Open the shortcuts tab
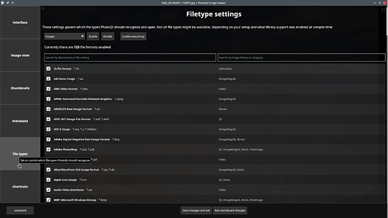Image resolution: width=388 pixels, height=218 pixels. tap(20, 187)
